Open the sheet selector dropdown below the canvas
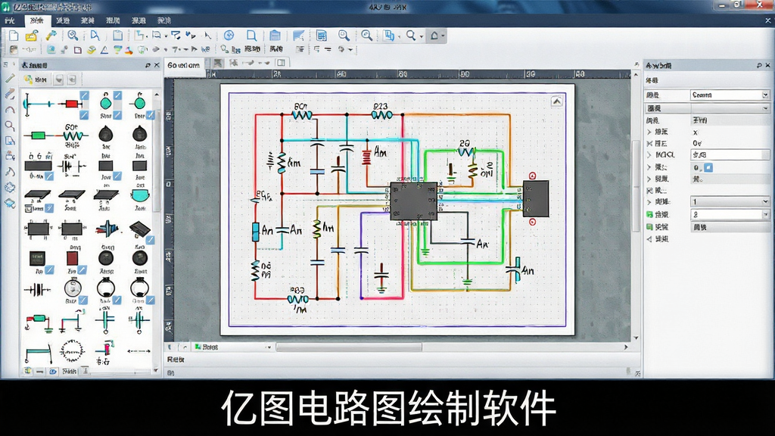Image resolution: width=775 pixels, height=436 pixels. click(269, 347)
